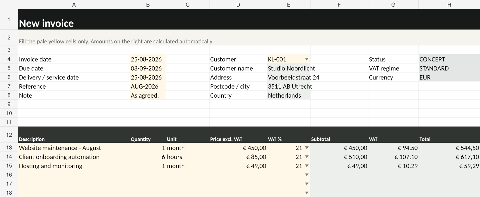
Task: Open VAT % dropdown for Client onboarding automation
Action: [306, 157]
